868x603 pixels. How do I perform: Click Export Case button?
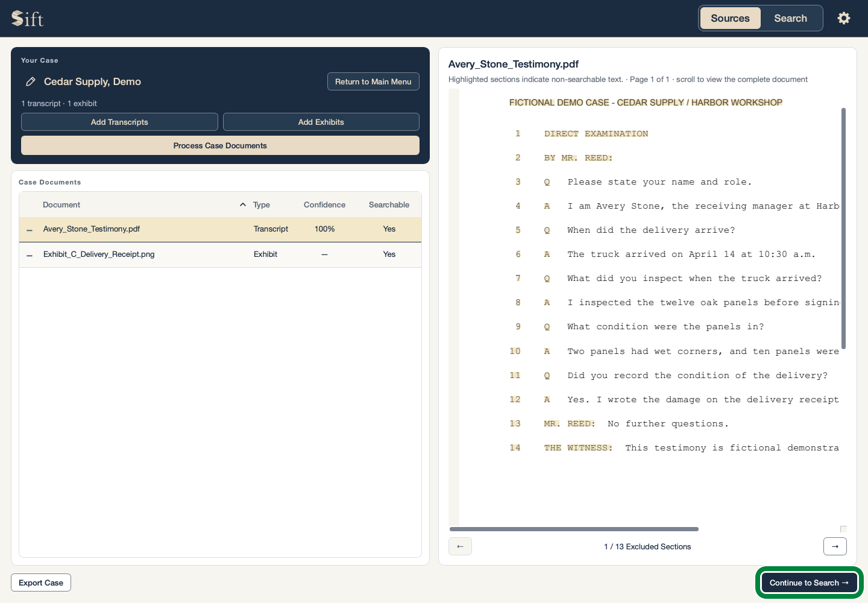click(x=41, y=582)
